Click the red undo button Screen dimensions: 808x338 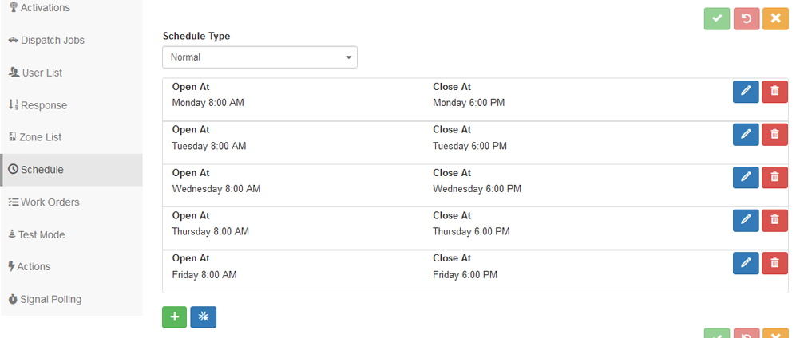(x=746, y=18)
